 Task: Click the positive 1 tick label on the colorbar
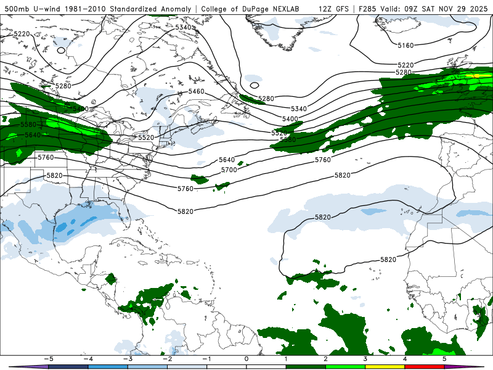pos(286,359)
